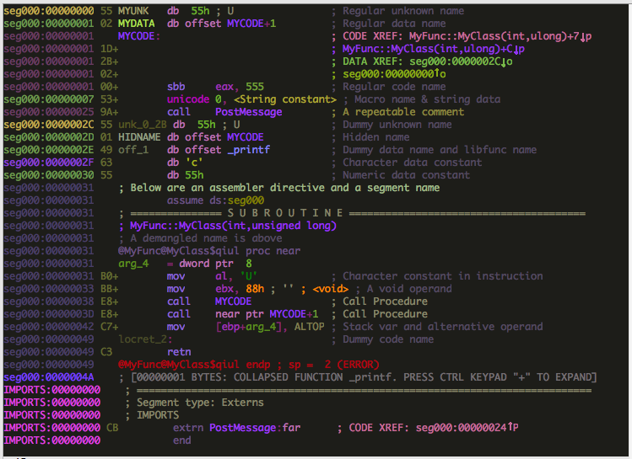
Task: Click the _printf libfunc offset
Action: point(248,150)
